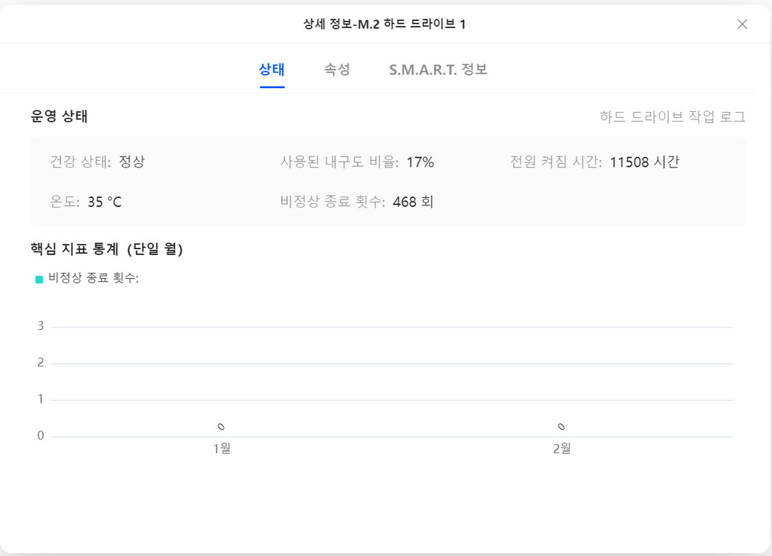
Task: Click the teal chart legend swatch
Action: pyautogui.click(x=39, y=279)
